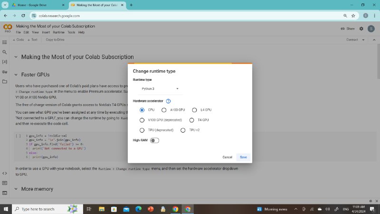The image size is (380, 214).
Task: Select the TPU v2 option
Action: tap(183, 130)
